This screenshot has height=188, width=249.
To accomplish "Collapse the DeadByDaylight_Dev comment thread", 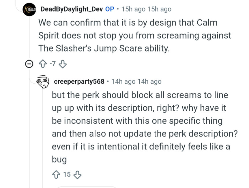I will pyautogui.click(x=29, y=64).
